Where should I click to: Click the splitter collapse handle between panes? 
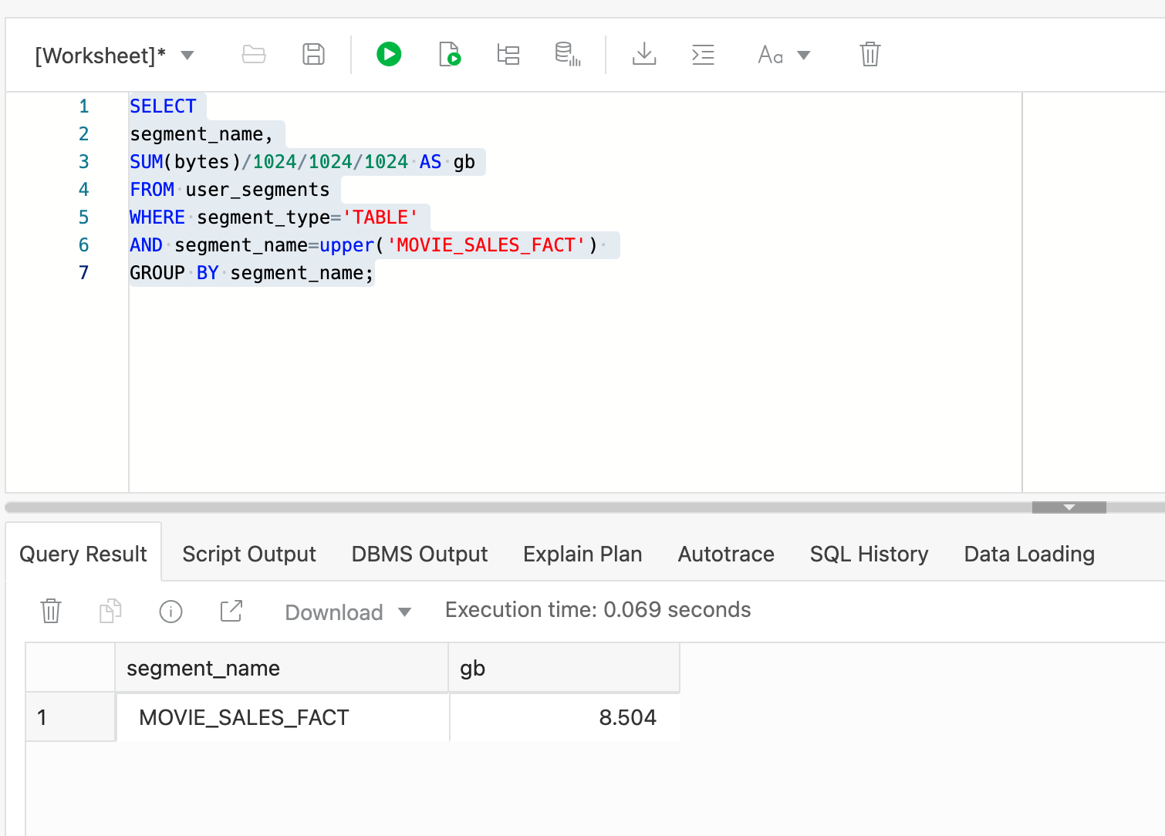click(x=1069, y=507)
